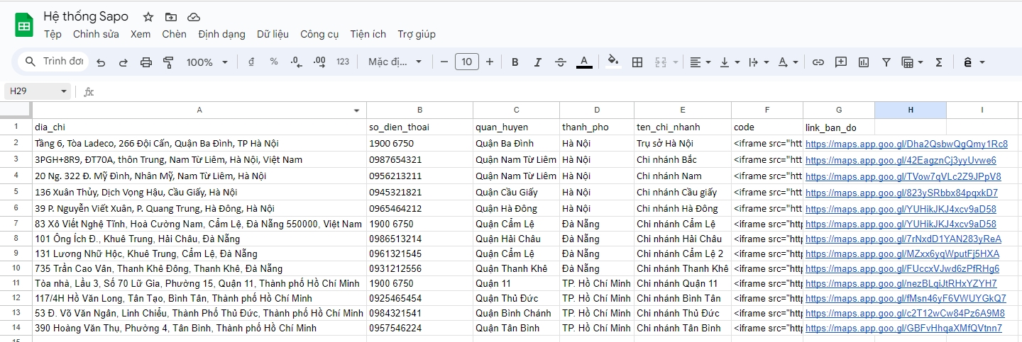Viewport: 1022px width, 342px height.
Task: Open the Tiện ích menu
Action: pyautogui.click(x=368, y=34)
